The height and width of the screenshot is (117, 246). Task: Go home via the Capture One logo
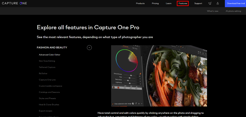(14, 3)
